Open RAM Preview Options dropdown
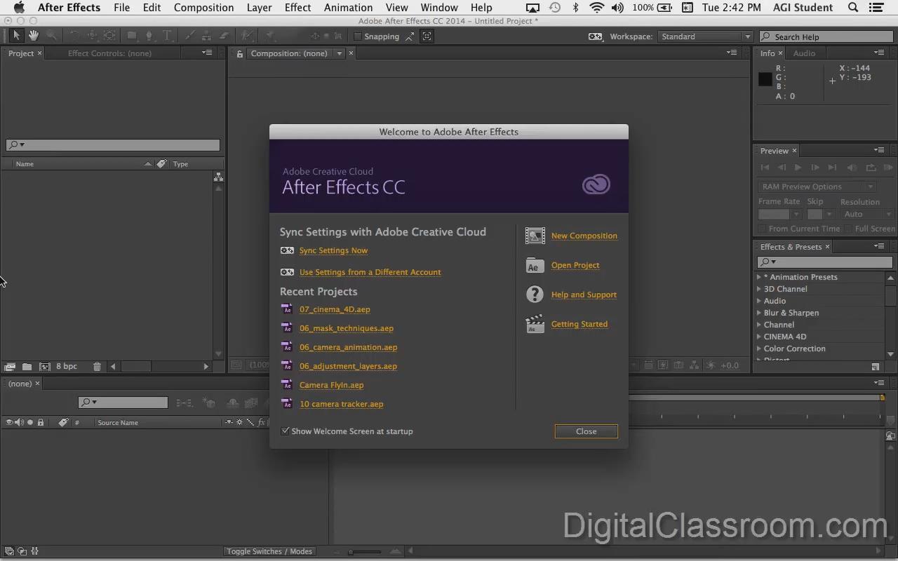 tap(817, 187)
